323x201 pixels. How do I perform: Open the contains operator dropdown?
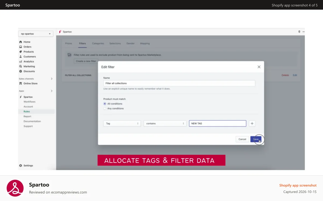point(165,123)
